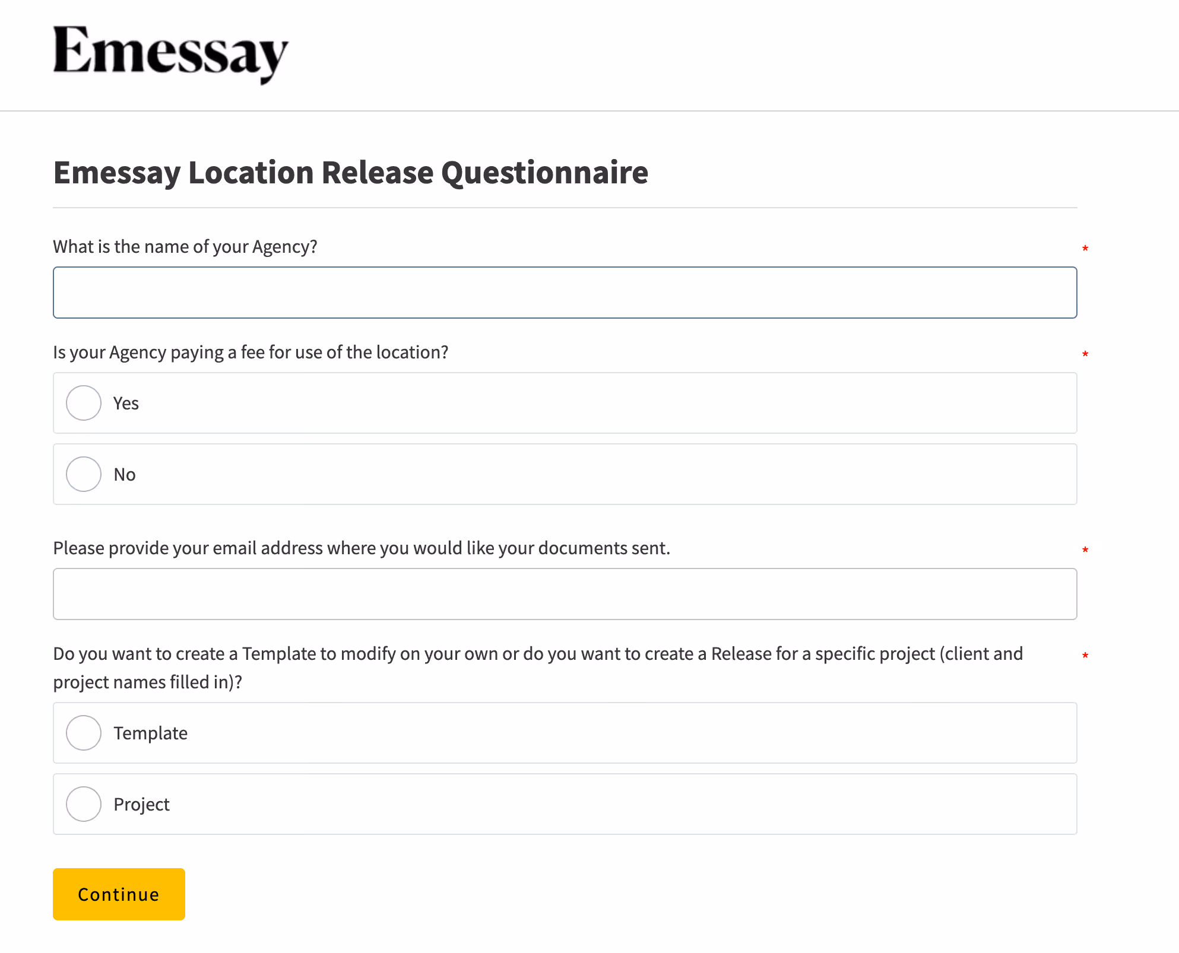Select the Yes radio button
Screen dimensions: 1179x953
pyautogui.click(x=84, y=403)
